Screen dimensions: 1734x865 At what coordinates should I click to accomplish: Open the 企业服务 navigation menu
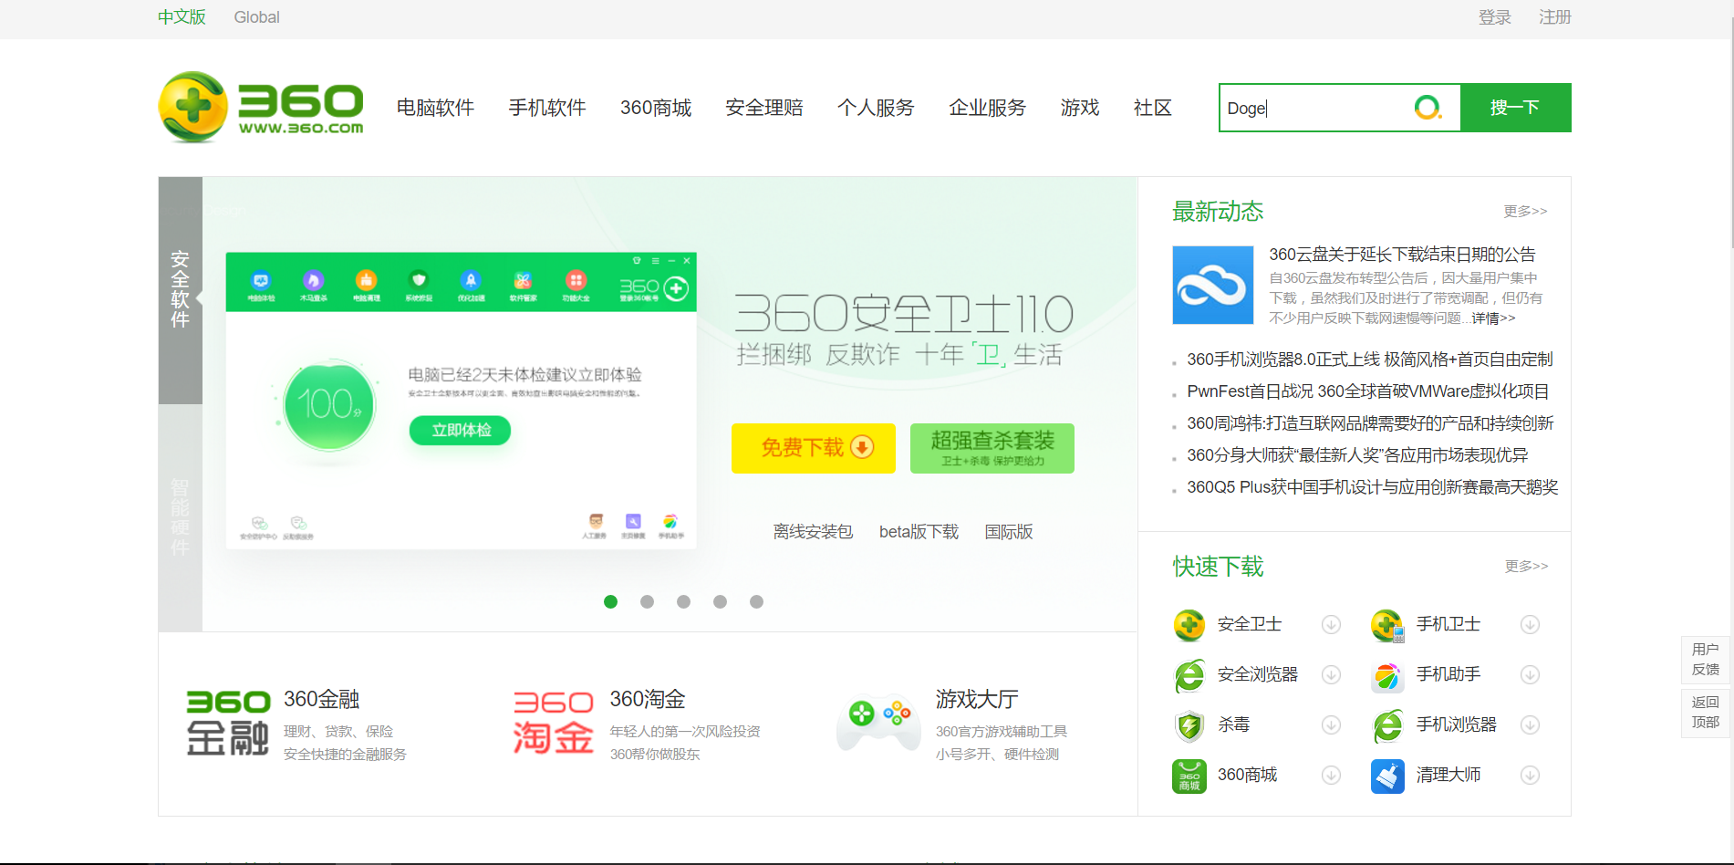987,108
